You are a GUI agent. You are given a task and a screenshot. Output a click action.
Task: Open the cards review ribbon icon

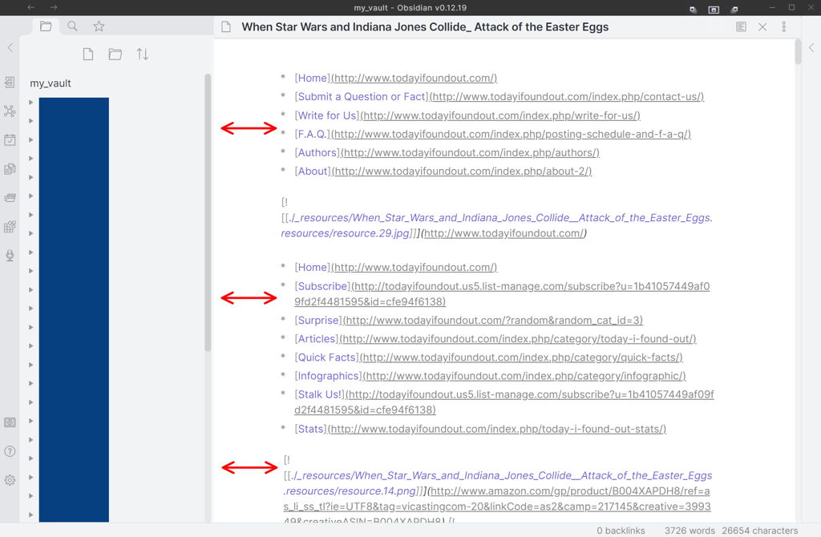tap(10, 197)
